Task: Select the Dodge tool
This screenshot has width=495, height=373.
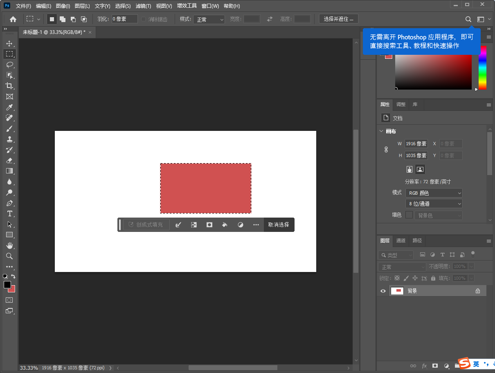Action: [x=9, y=192]
